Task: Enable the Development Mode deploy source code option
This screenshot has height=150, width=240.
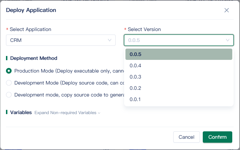Action: (x=9, y=83)
